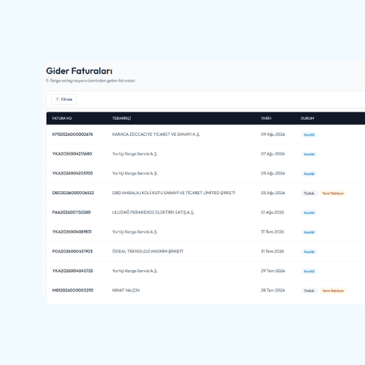The height and width of the screenshot is (365, 365).
Task: Open the Filtrele filter button
Action: tap(64, 99)
